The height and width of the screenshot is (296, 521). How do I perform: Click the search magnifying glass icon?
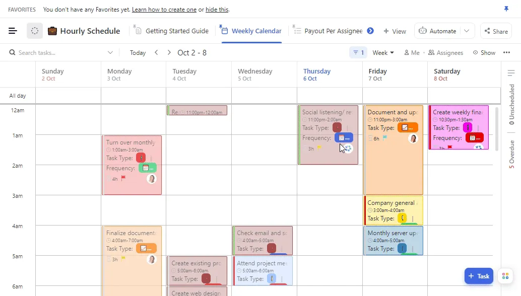(11, 52)
